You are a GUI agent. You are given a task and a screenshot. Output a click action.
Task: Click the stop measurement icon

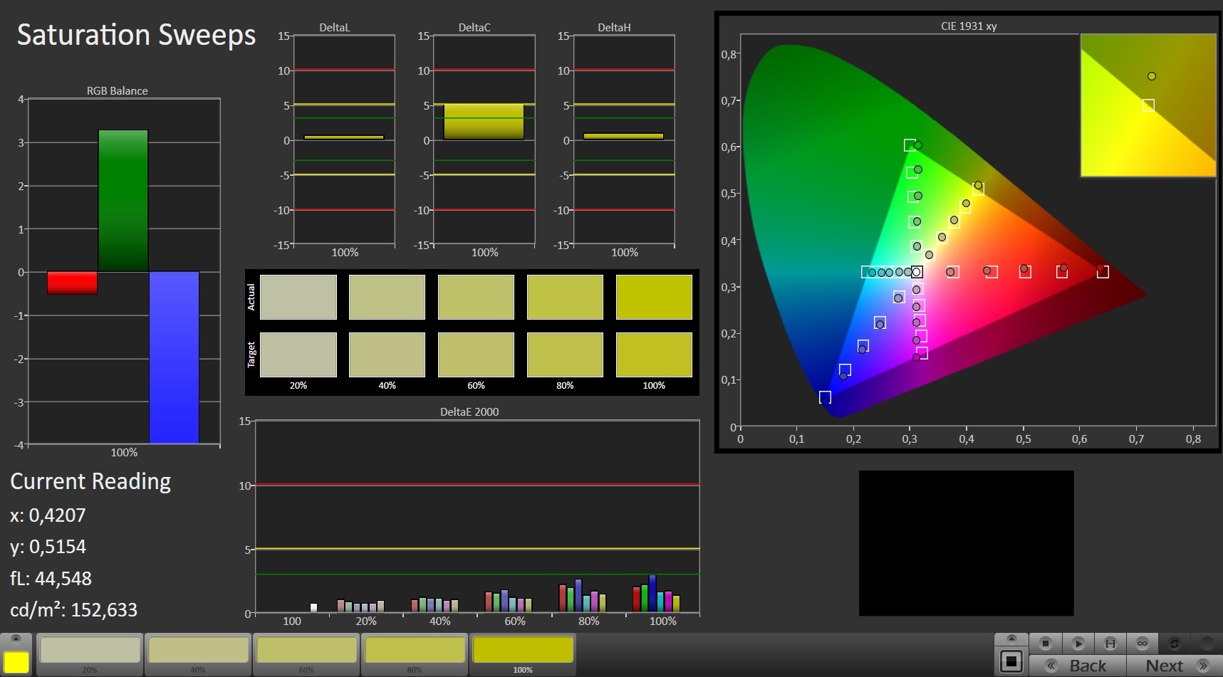click(x=1046, y=644)
